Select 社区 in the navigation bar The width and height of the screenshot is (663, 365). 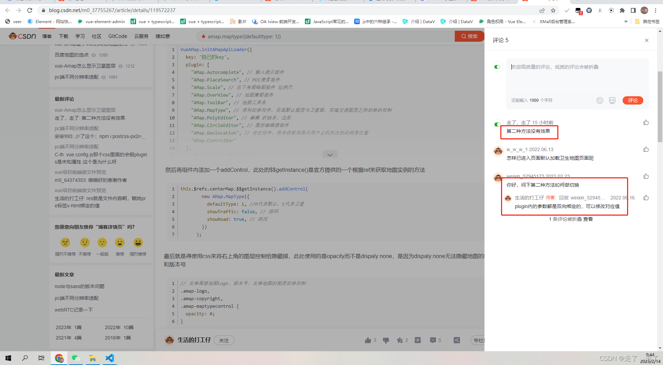tap(96, 36)
